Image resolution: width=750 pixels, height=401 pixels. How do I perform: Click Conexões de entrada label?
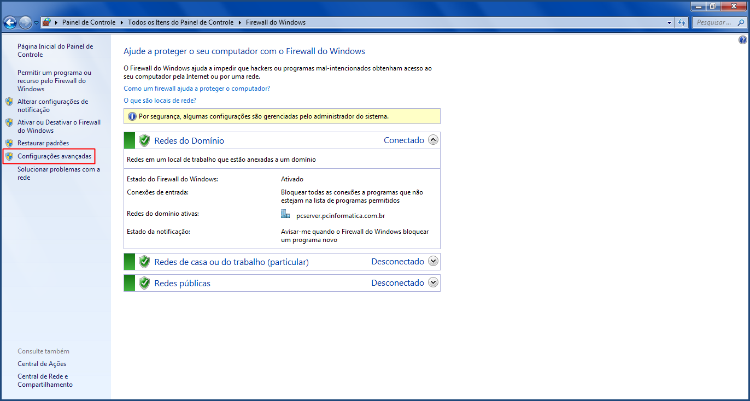[x=157, y=192]
